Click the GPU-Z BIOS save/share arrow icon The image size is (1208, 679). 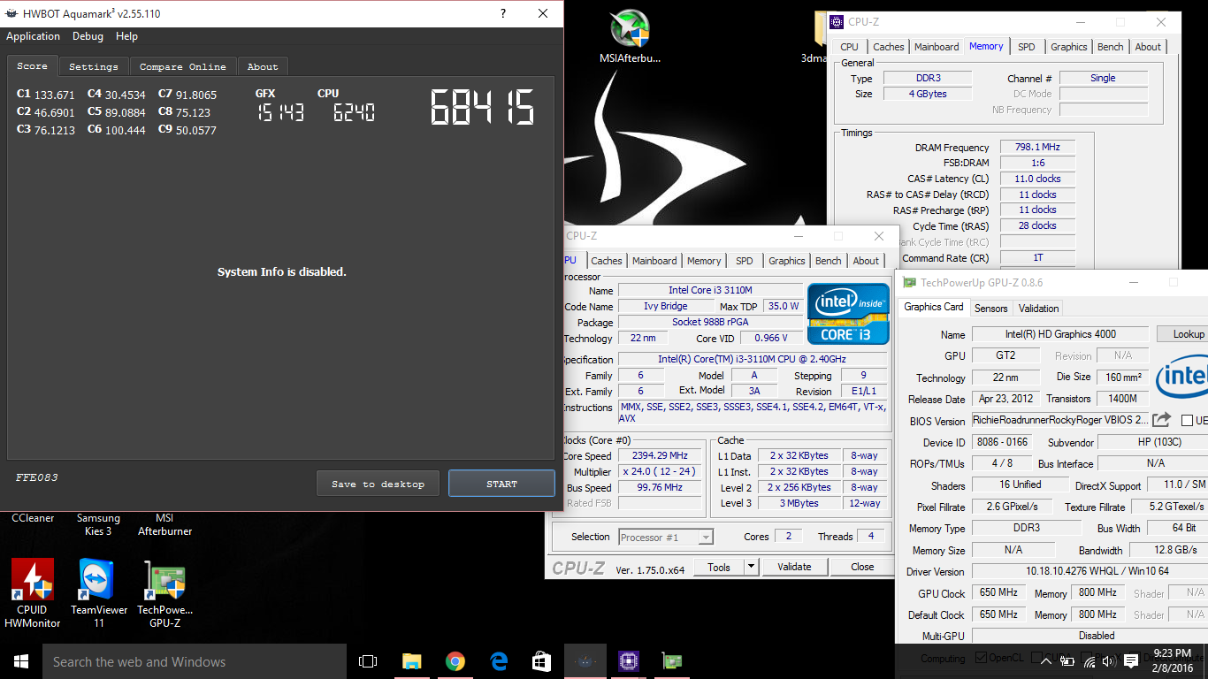pos(1162,420)
